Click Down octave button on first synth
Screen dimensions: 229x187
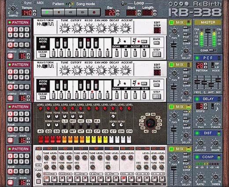117,53
